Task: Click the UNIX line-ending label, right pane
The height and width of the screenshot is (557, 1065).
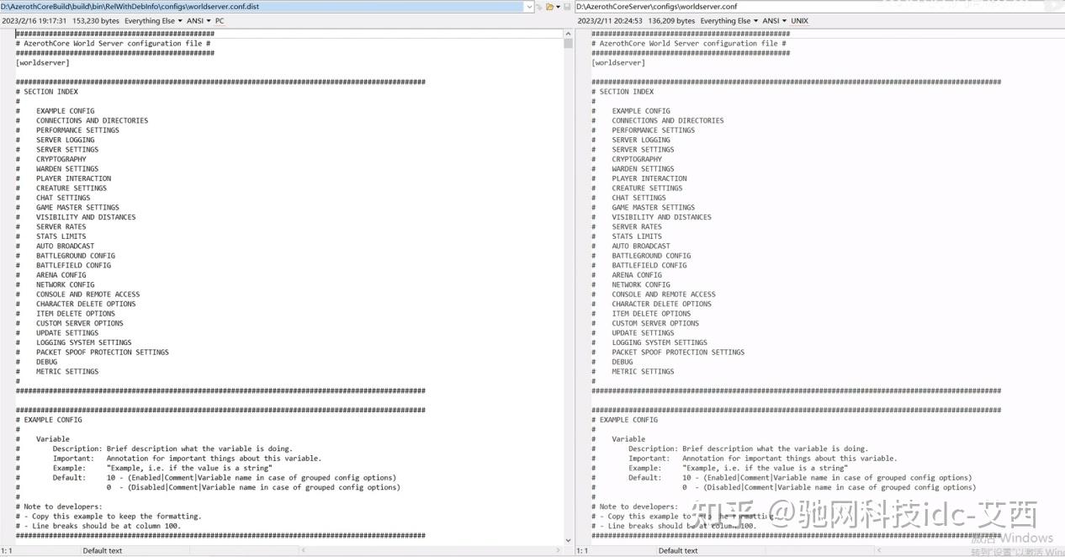Action: [800, 20]
